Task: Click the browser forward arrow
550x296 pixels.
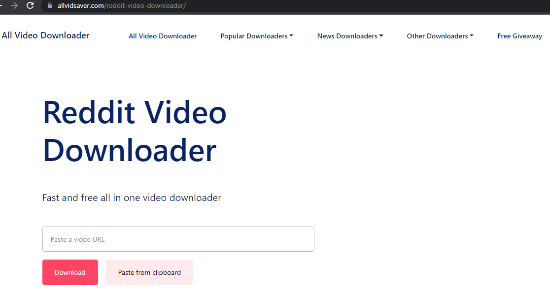Action: tap(14, 5)
